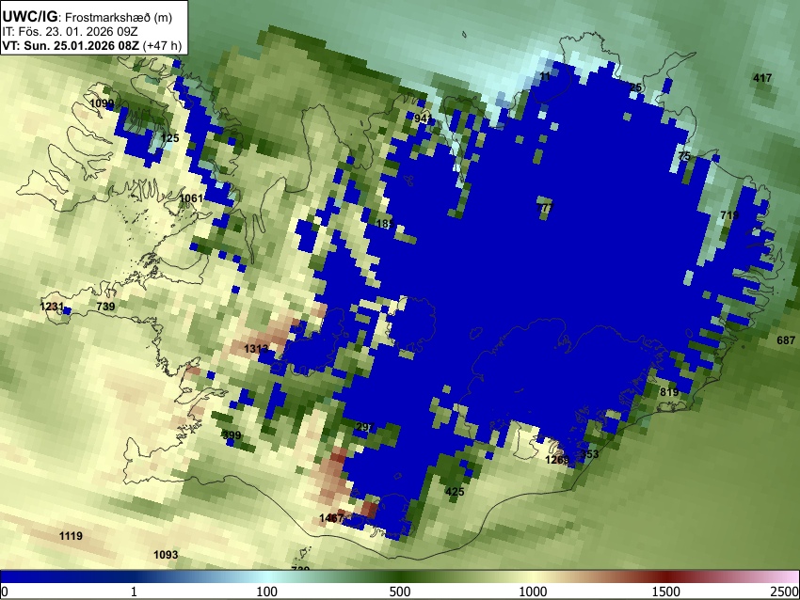Click the valid time line 'VT: Sun. 25.01.2026 08Z'

coord(71,45)
